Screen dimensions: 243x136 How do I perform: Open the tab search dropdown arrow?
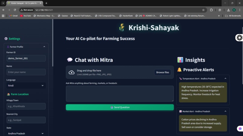(3, 3)
